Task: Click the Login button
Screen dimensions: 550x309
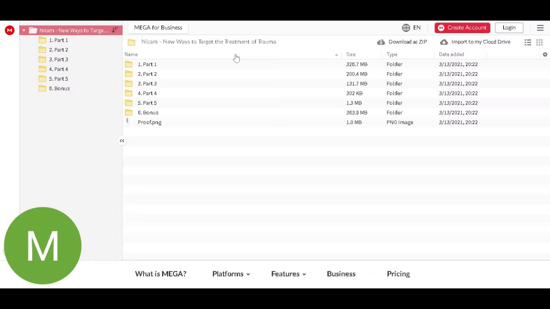Action: [x=509, y=27]
